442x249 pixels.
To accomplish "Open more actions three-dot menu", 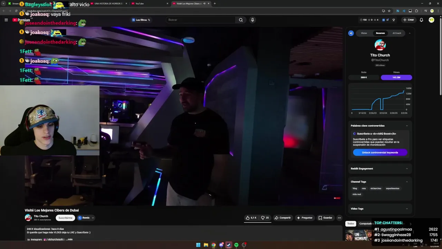I will coord(339,218).
